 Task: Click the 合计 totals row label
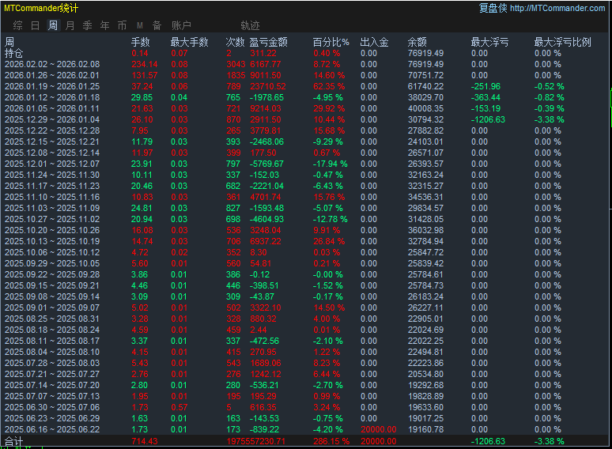(13, 442)
